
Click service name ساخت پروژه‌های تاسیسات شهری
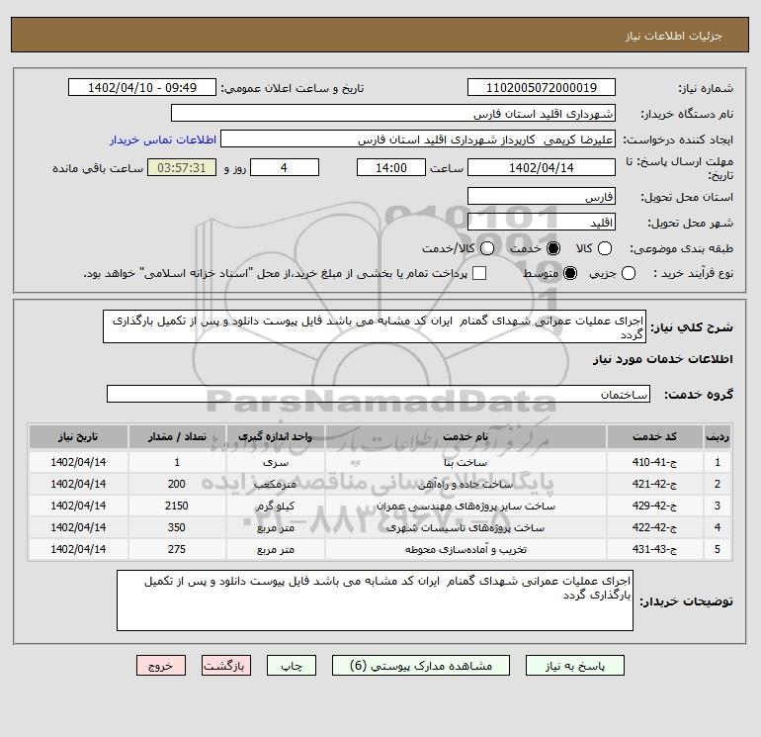coord(465,528)
